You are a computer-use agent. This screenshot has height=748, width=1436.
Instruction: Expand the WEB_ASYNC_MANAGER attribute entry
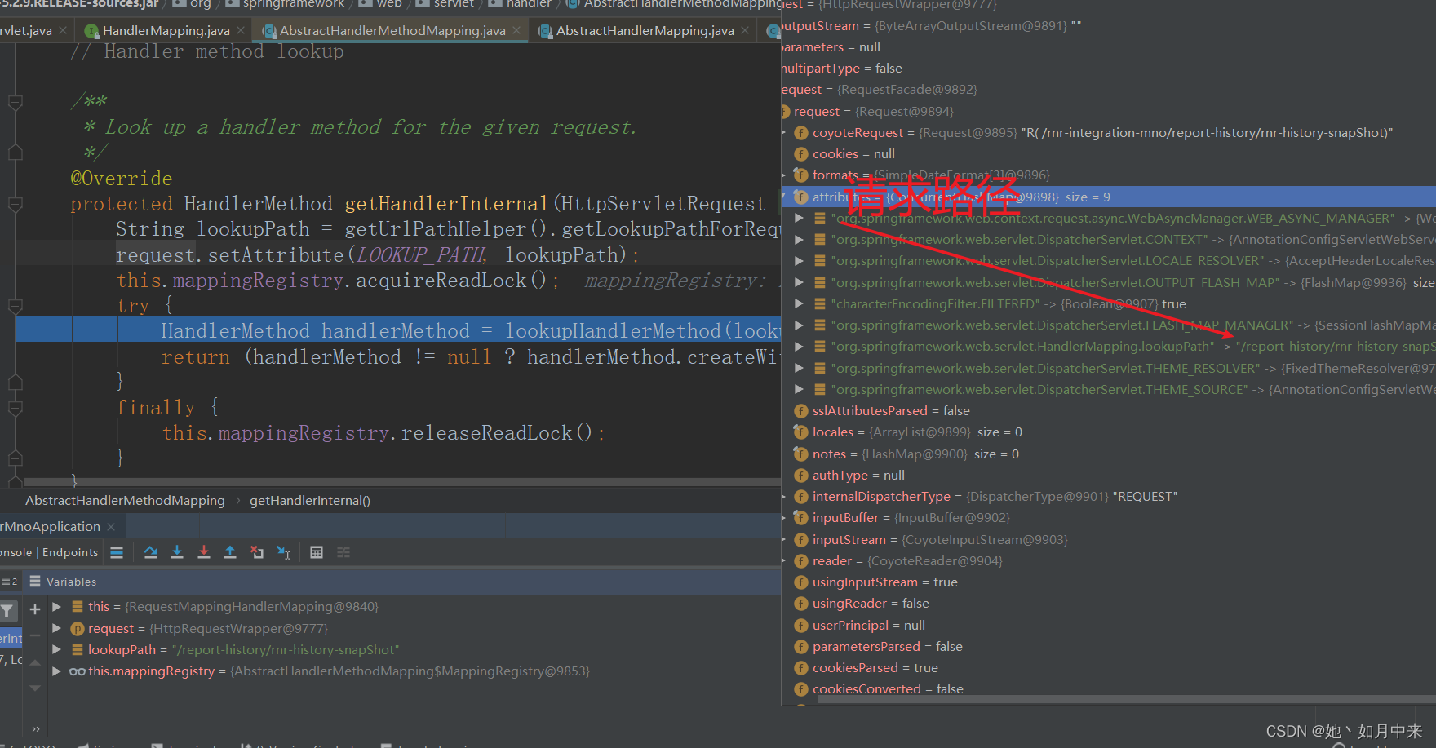pos(800,218)
